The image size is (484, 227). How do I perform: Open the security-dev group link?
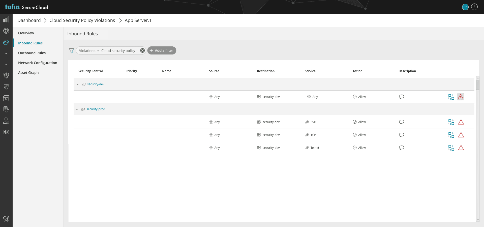coord(96,84)
